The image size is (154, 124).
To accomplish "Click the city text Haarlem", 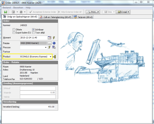I will pyautogui.click(x=34, y=73).
